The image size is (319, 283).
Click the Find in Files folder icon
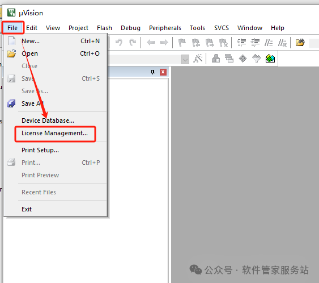click(x=300, y=43)
